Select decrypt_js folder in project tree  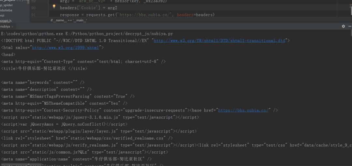tap(6, 21)
